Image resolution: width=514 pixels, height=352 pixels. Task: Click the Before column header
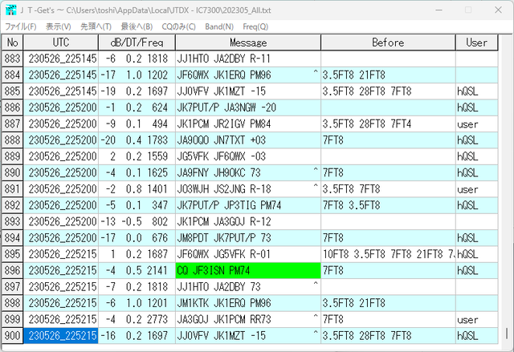pos(388,42)
